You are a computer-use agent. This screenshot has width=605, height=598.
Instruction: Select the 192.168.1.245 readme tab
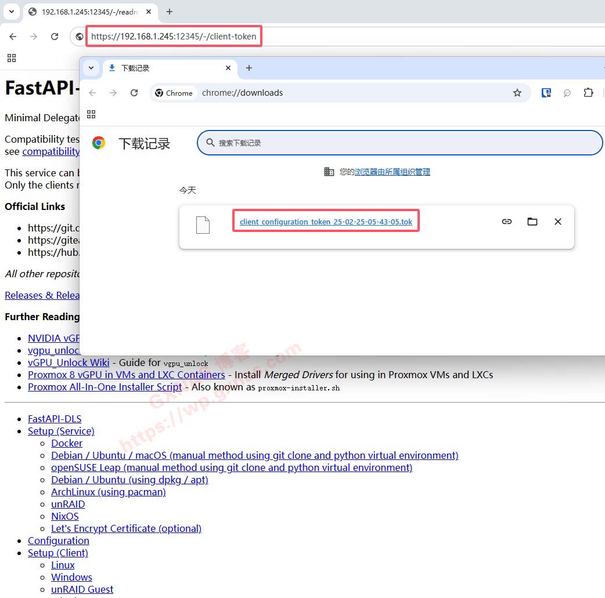[x=87, y=12]
